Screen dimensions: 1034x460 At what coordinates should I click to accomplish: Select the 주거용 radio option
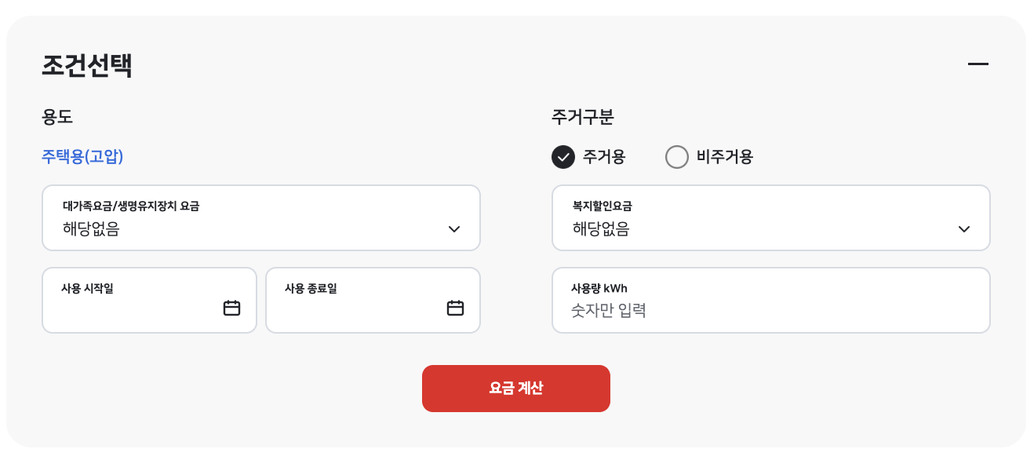coord(588,157)
